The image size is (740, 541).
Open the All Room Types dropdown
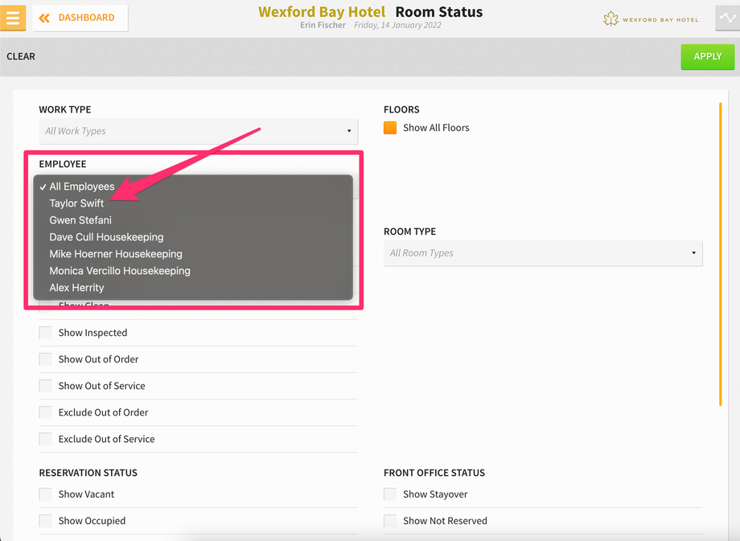[x=543, y=253]
